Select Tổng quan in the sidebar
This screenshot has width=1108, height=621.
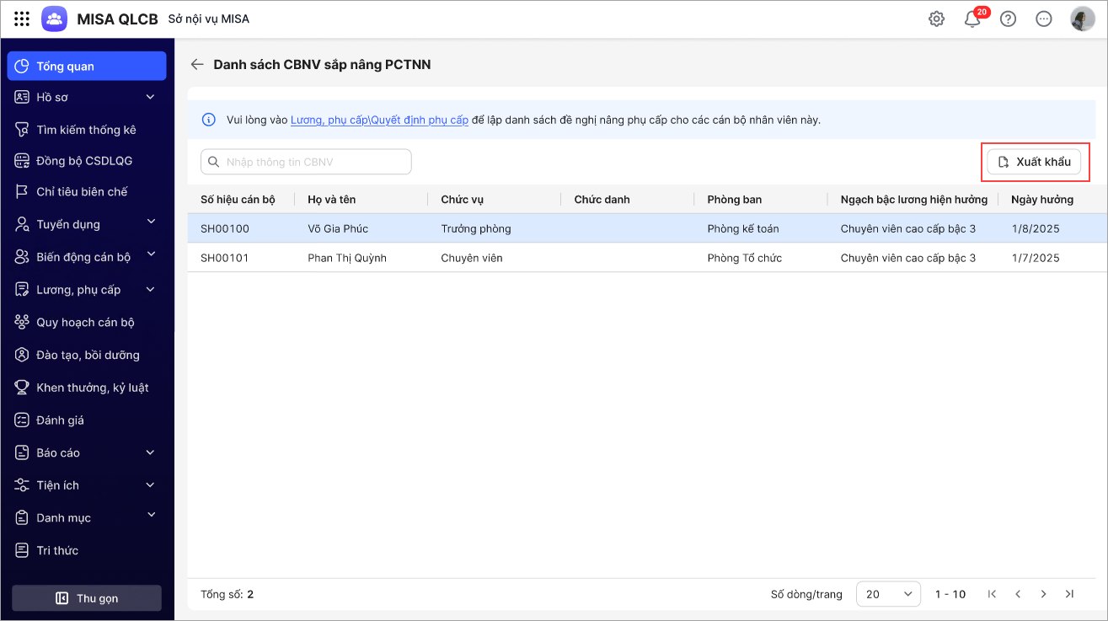87,66
